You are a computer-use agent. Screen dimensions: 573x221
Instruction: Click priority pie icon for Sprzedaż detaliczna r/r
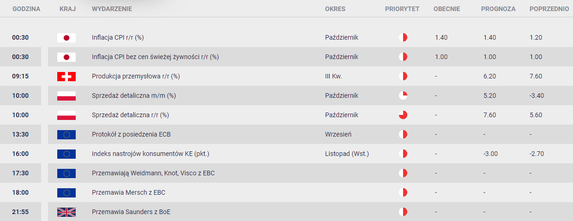click(403, 115)
